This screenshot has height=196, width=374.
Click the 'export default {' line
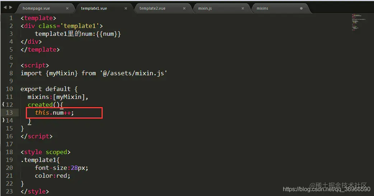(49, 89)
